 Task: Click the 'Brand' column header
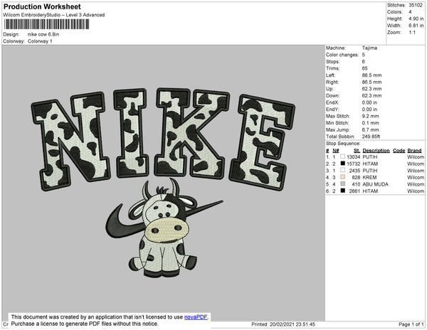[414, 151]
